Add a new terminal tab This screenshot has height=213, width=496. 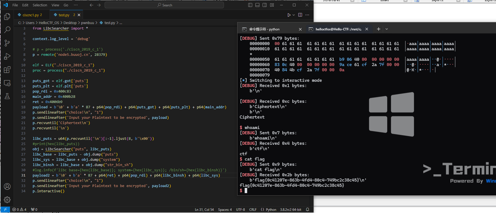pyautogui.click(x=379, y=29)
